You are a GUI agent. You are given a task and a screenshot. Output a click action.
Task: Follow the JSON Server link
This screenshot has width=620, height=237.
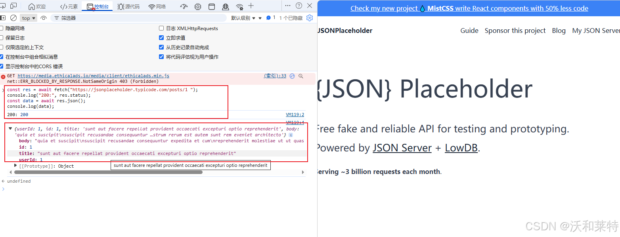(402, 148)
